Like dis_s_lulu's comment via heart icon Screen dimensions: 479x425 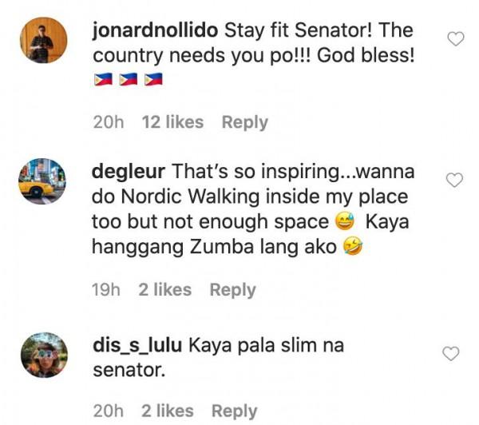pyautogui.click(x=451, y=353)
